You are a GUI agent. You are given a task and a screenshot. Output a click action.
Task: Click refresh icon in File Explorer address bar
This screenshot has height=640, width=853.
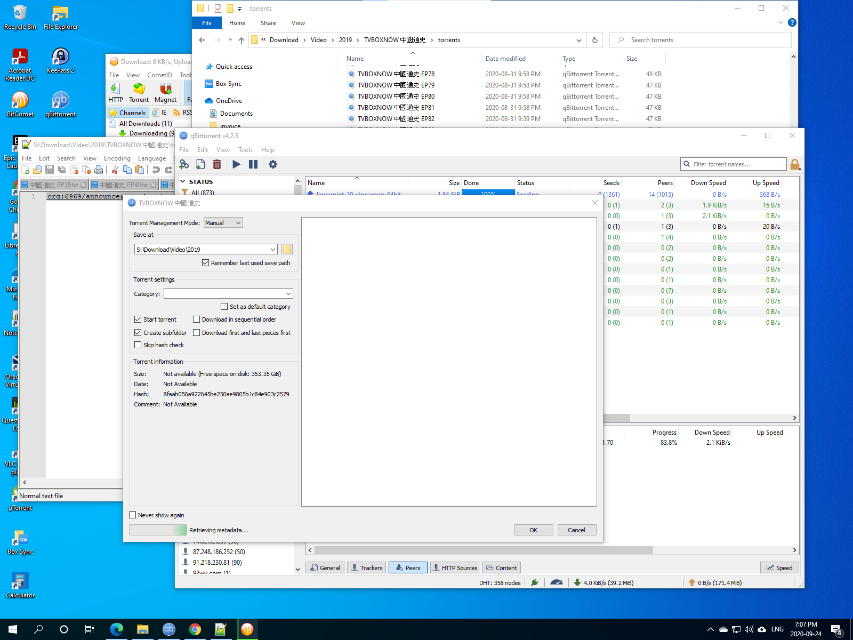point(595,40)
